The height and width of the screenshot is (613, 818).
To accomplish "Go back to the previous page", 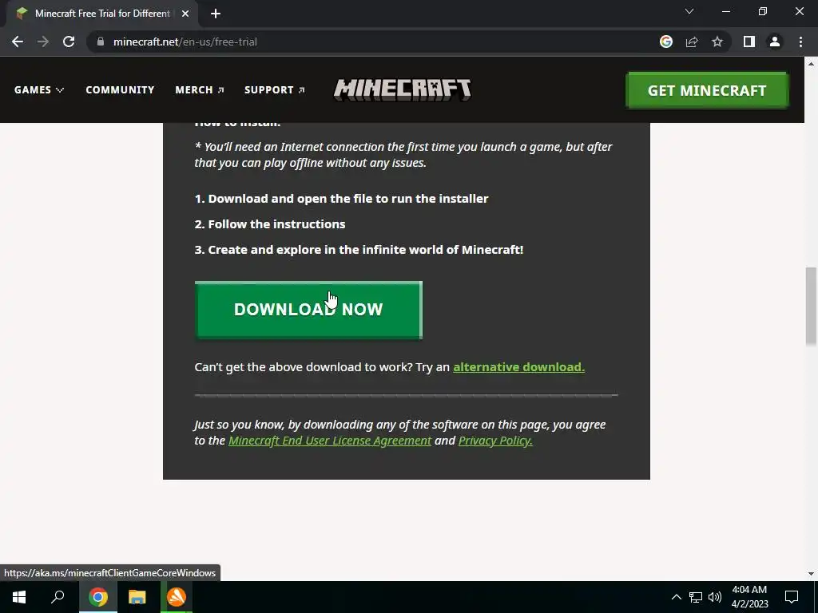I will click(x=18, y=42).
